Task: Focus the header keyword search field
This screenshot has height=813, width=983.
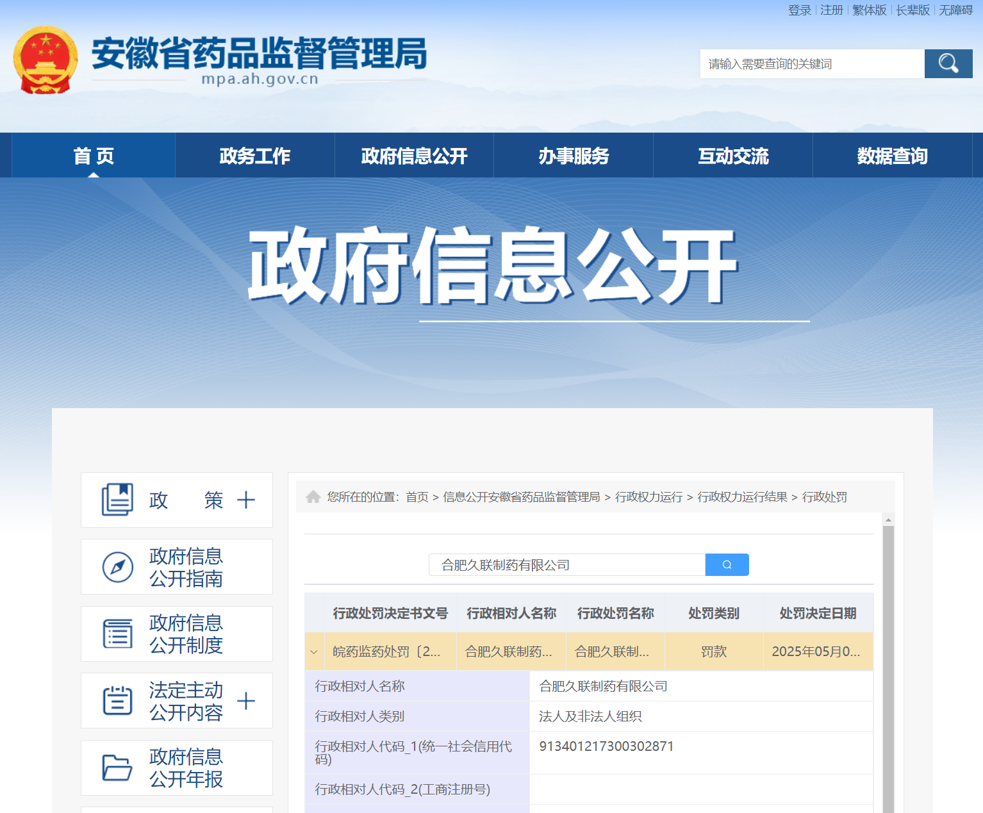Action: pyautogui.click(x=813, y=63)
